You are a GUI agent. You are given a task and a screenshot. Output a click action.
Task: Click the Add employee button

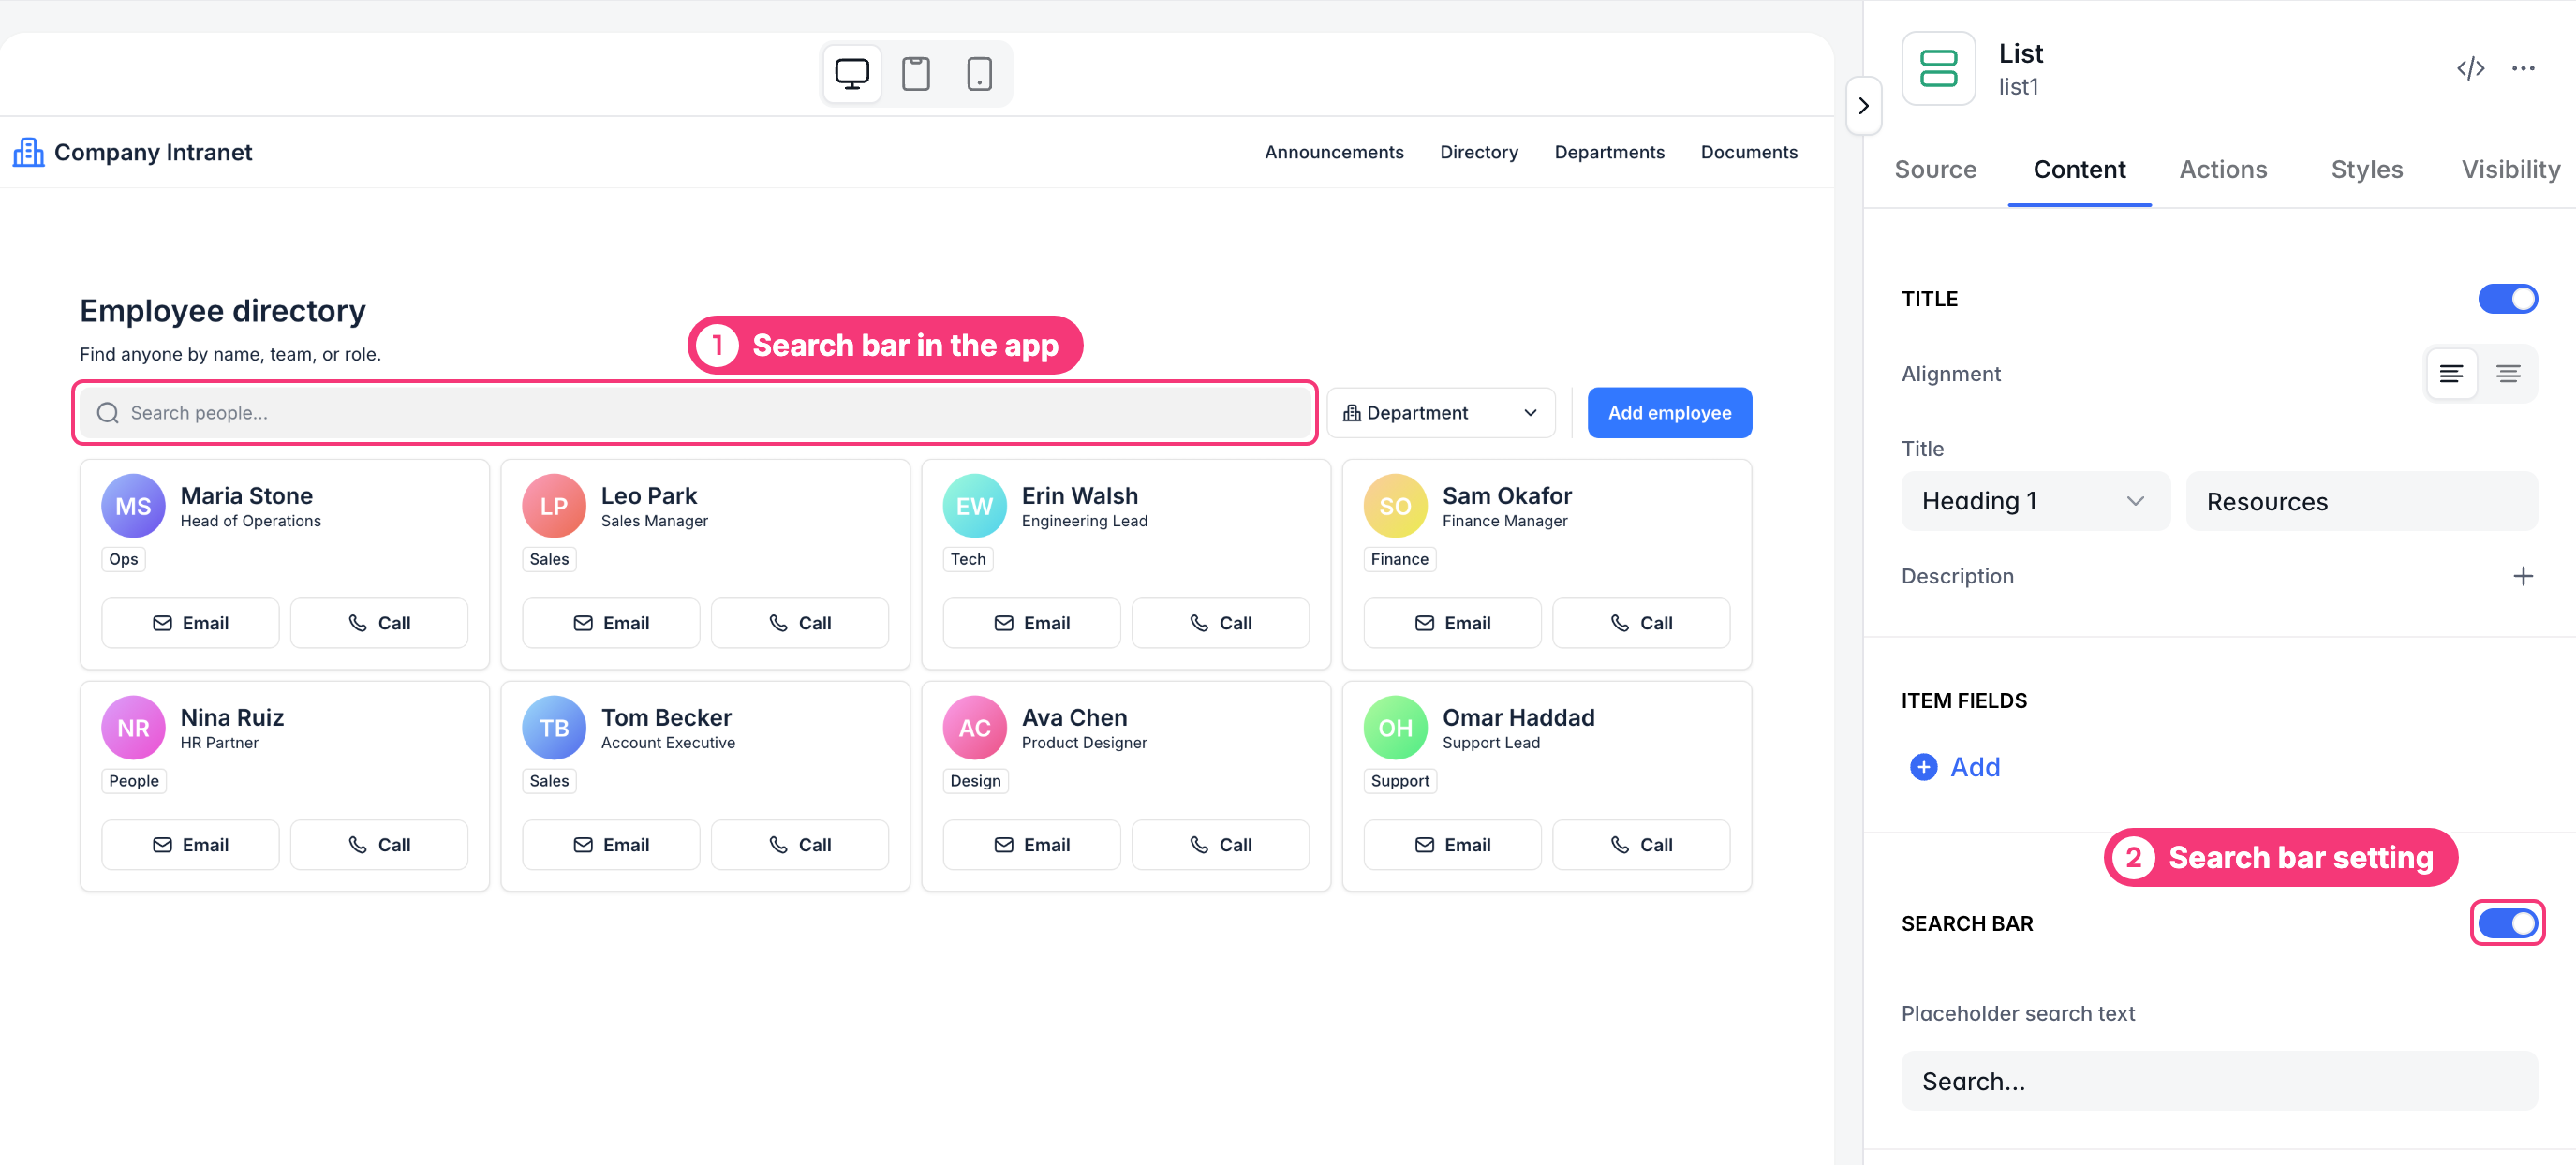pyautogui.click(x=1668, y=413)
